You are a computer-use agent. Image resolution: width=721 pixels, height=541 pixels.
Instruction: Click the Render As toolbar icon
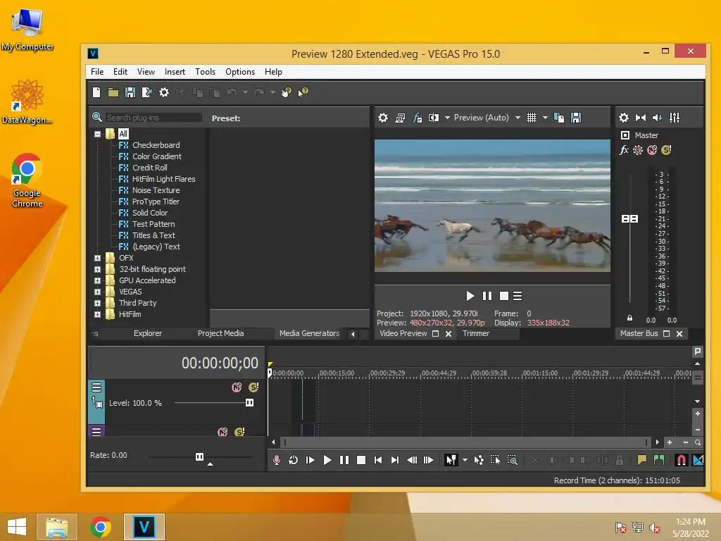pyautogui.click(x=146, y=92)
